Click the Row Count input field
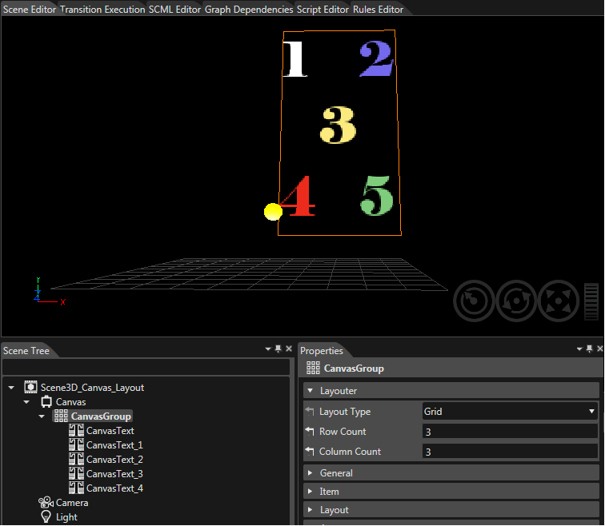 (x=510, y=431)
